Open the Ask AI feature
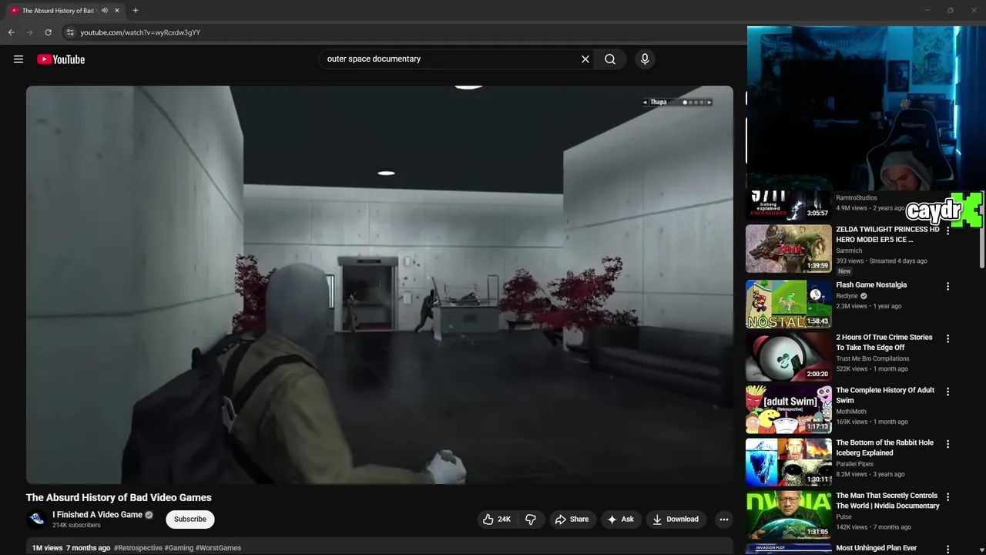This screenshot has width=986, height=555. [x=621, y=520]
